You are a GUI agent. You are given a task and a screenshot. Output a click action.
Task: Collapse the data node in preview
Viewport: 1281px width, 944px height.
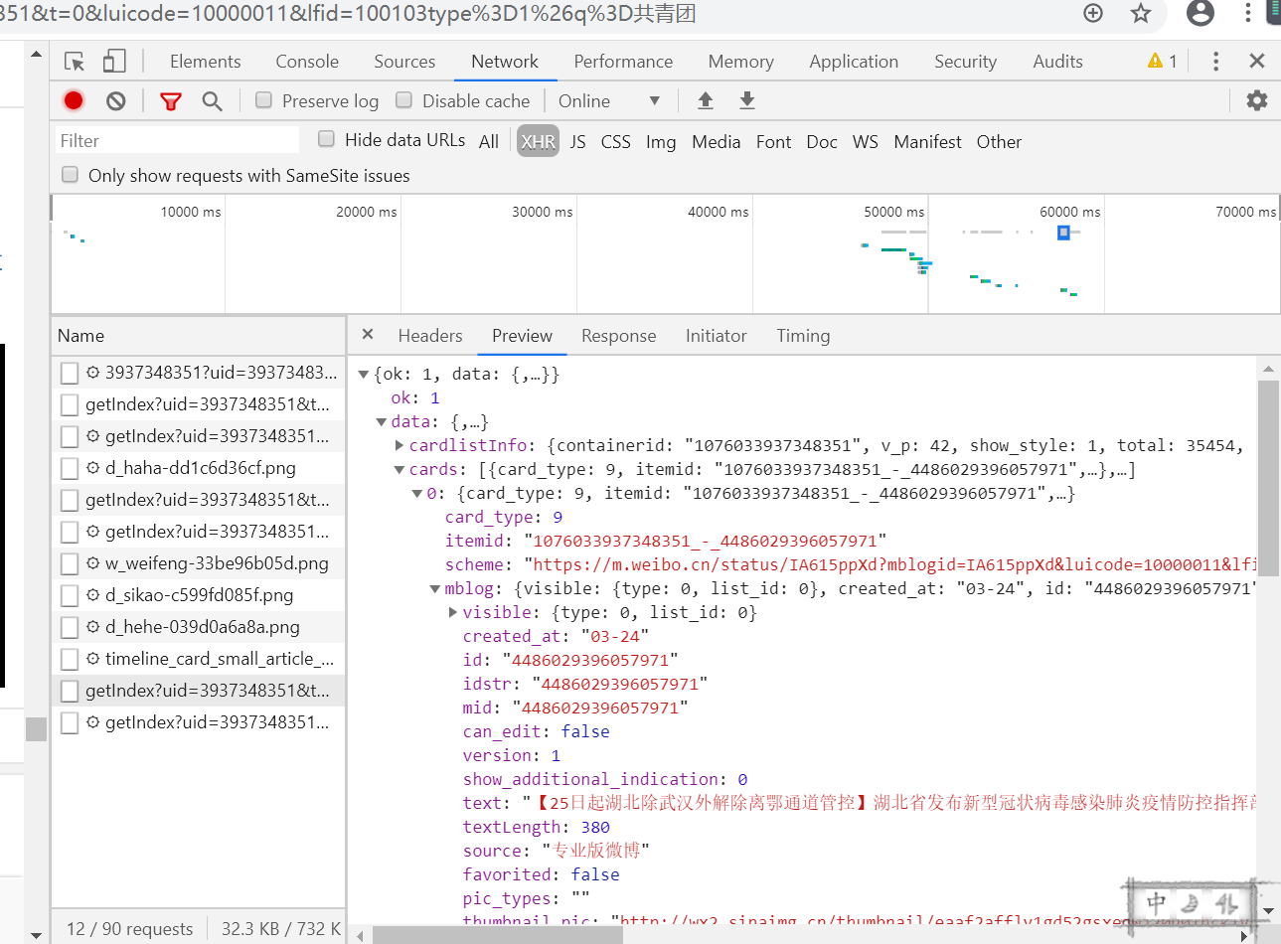tap(381, 422)
